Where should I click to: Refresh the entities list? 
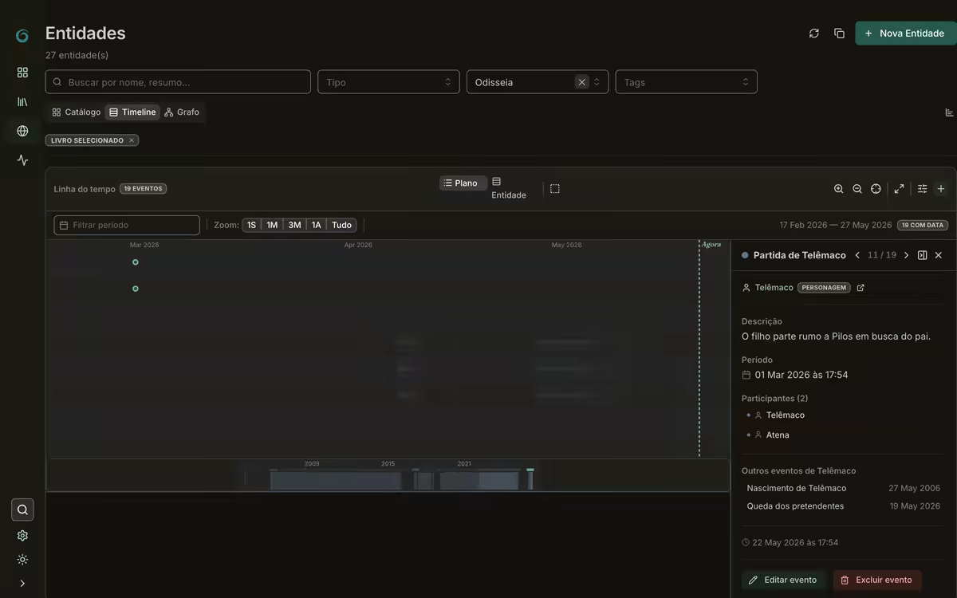coord(813,33)
